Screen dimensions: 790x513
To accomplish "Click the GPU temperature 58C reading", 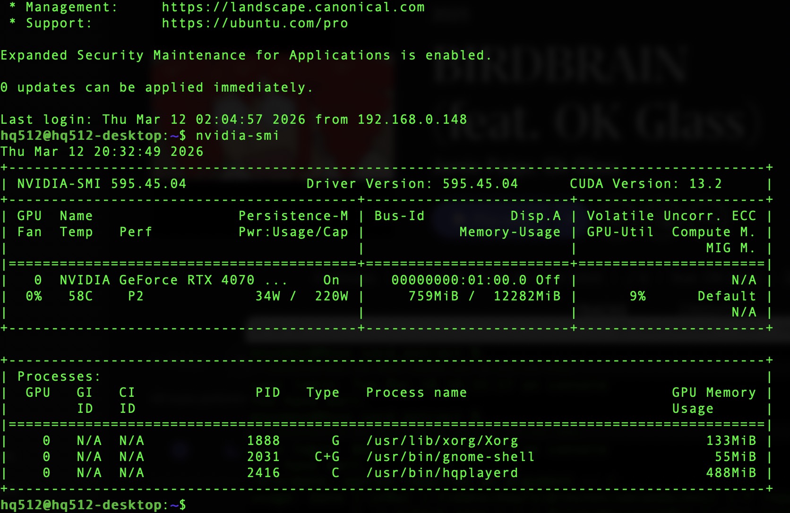I will tap(81, 297).
